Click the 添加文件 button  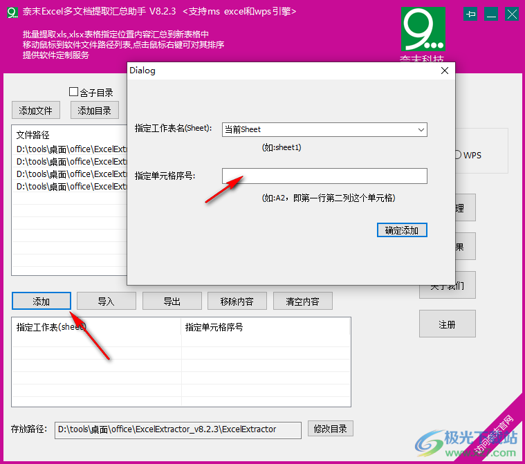[36, 110]
